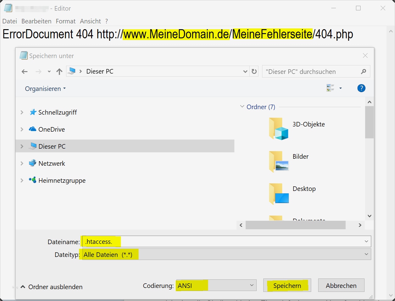Open the Format menu in Editor
The width and height of the screenshot is (395, 301).
(x=66, y=21)
